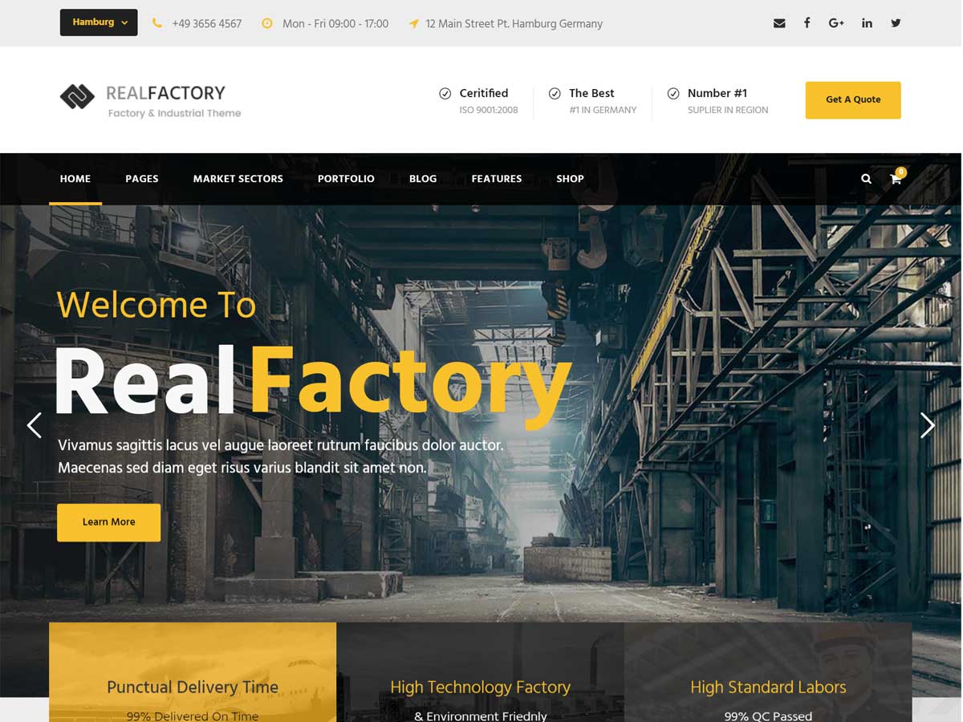The width and height of the screenshot is (963, 722).
Task: Open the Pages menu
Action: pyautogui.click(x=142, y=179)
